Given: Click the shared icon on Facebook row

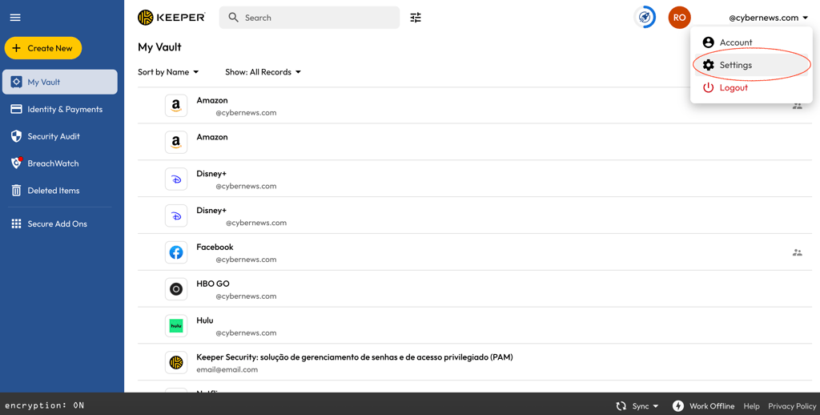Looking at the screenshot, I should pos(797,252).
